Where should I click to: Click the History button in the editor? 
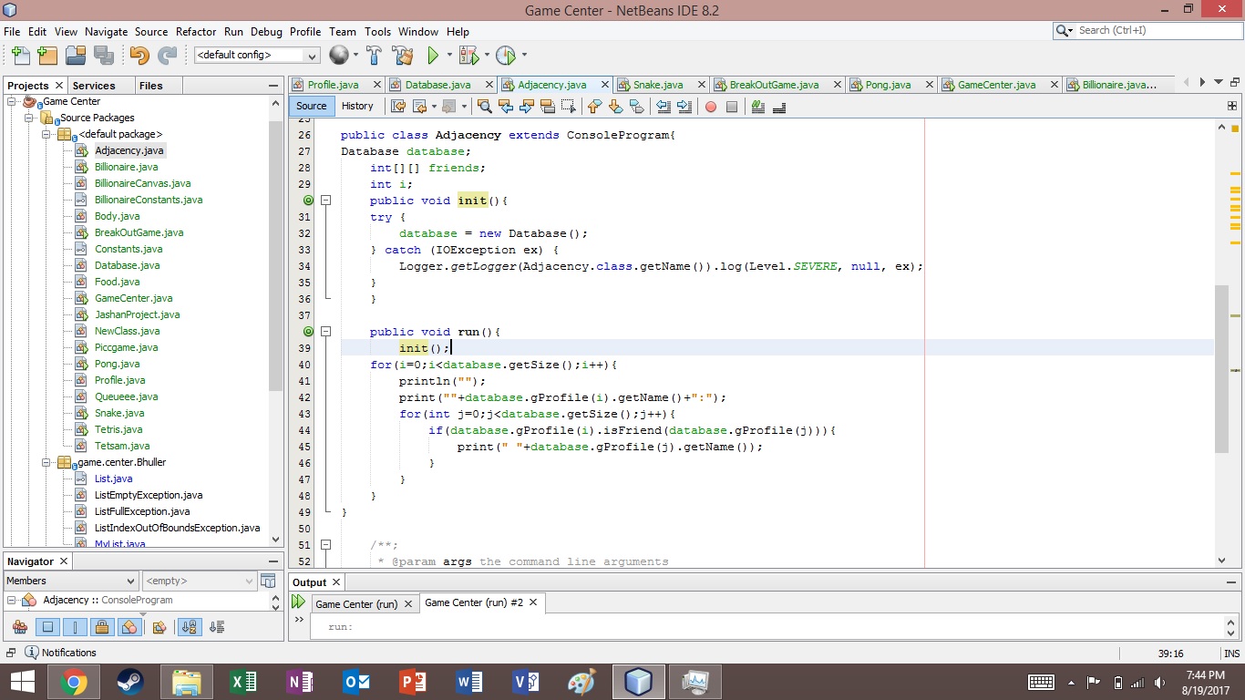pyautogui.click(x=357, y=106)
